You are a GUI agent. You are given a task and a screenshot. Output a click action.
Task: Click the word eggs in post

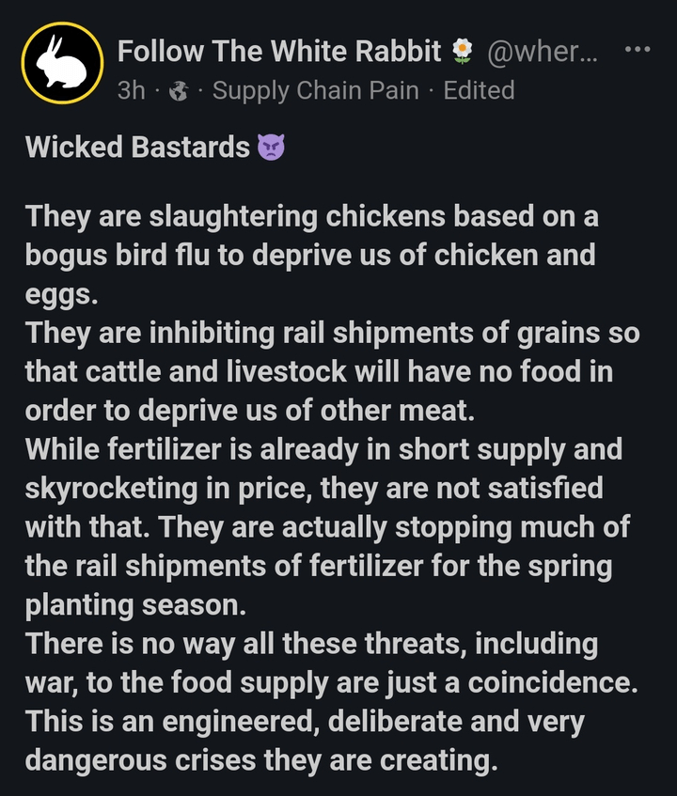point(58,294)
